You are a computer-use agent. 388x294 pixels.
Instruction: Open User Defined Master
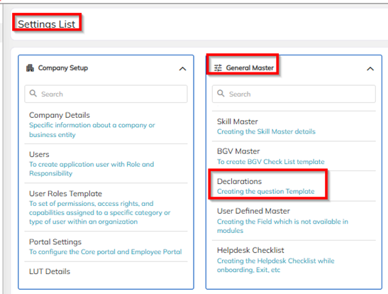pyautogui.click(x=294, y=221)
